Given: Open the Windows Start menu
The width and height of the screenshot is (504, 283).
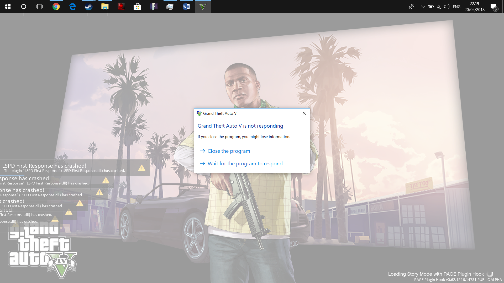Looking at the screenshot, I should pos(8,7).
